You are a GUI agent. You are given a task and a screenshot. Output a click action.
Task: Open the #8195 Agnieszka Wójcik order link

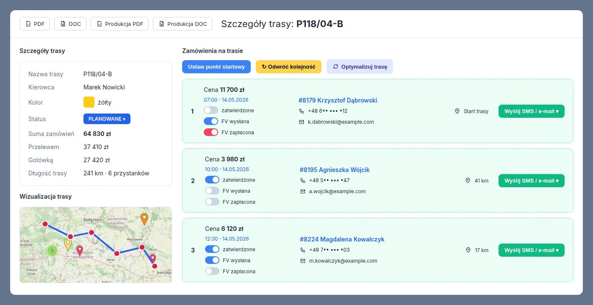point(335,170)
